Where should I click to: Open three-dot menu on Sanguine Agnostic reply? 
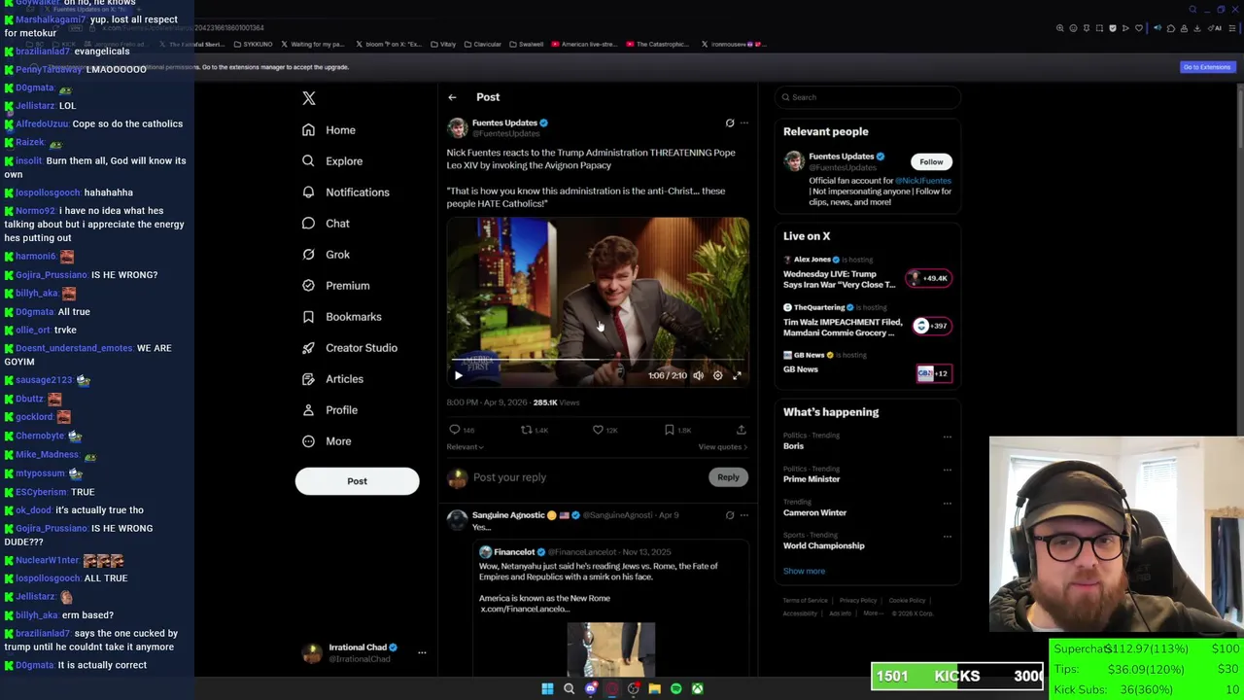pyautogui.click(x=744, y=515)
